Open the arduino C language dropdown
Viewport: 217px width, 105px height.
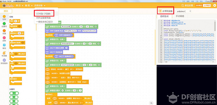pyautogui.click(x=183, y=11)
